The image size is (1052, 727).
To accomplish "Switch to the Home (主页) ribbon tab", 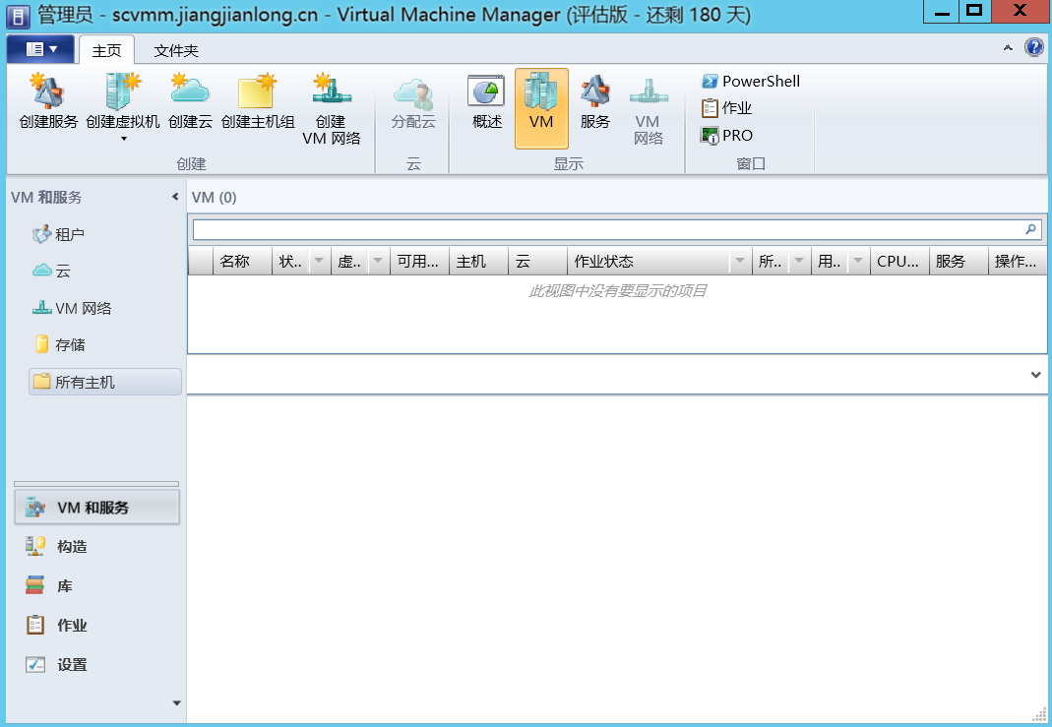I will [x=106, y=50].
